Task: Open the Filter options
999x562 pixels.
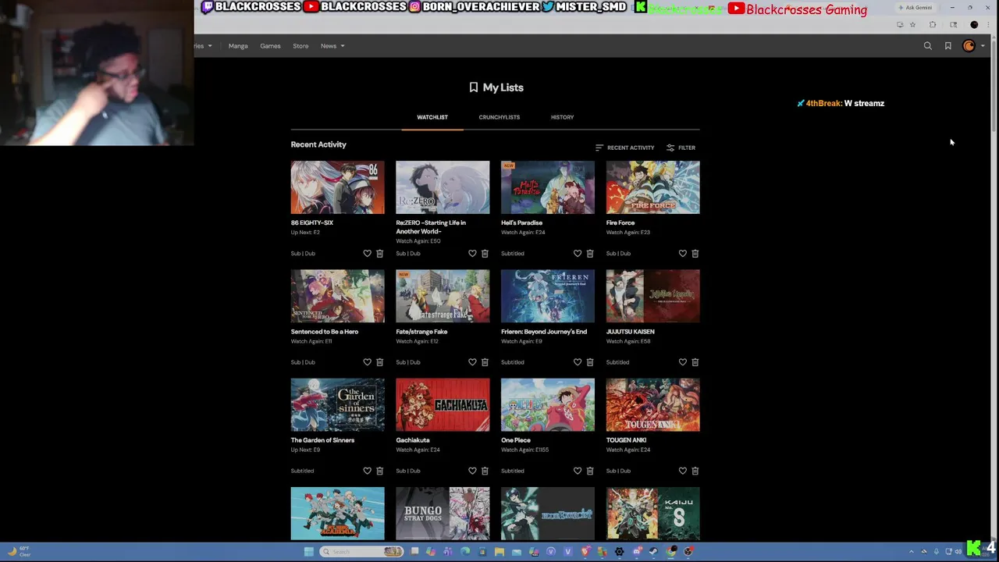Action: [x=681, y=148]
